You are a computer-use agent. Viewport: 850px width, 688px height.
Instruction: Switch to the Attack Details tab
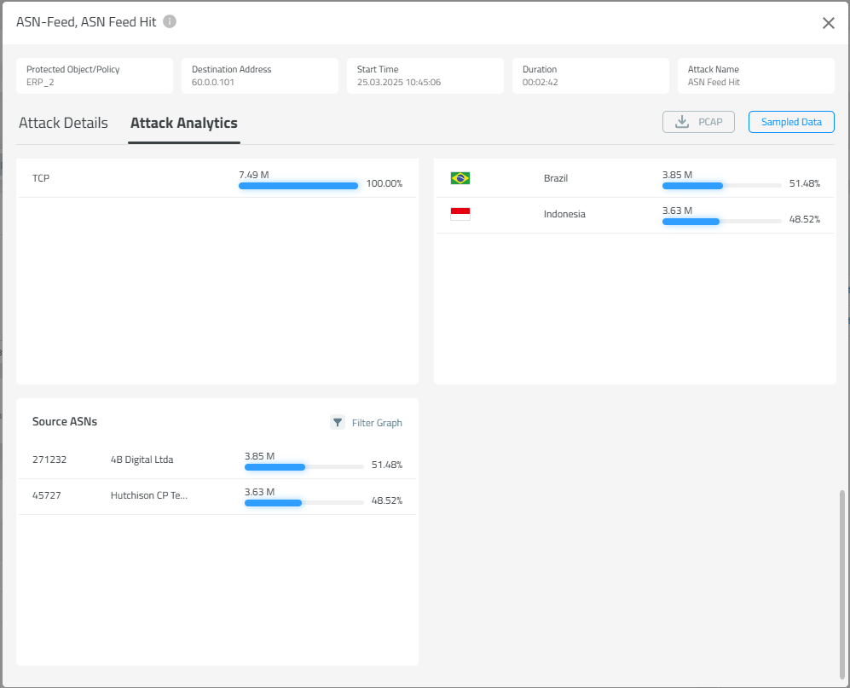point(63,123)
